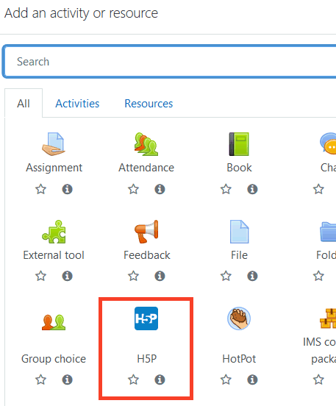Viewport: 336px width, 406px height.
Task: Choose the Group choice activity icon
Action: (54, 322)
